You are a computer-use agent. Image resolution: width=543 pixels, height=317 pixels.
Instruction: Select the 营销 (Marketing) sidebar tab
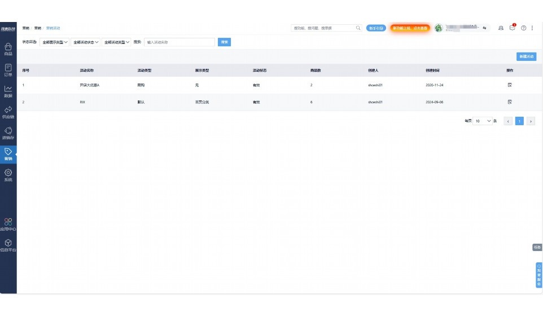(8, 153)
